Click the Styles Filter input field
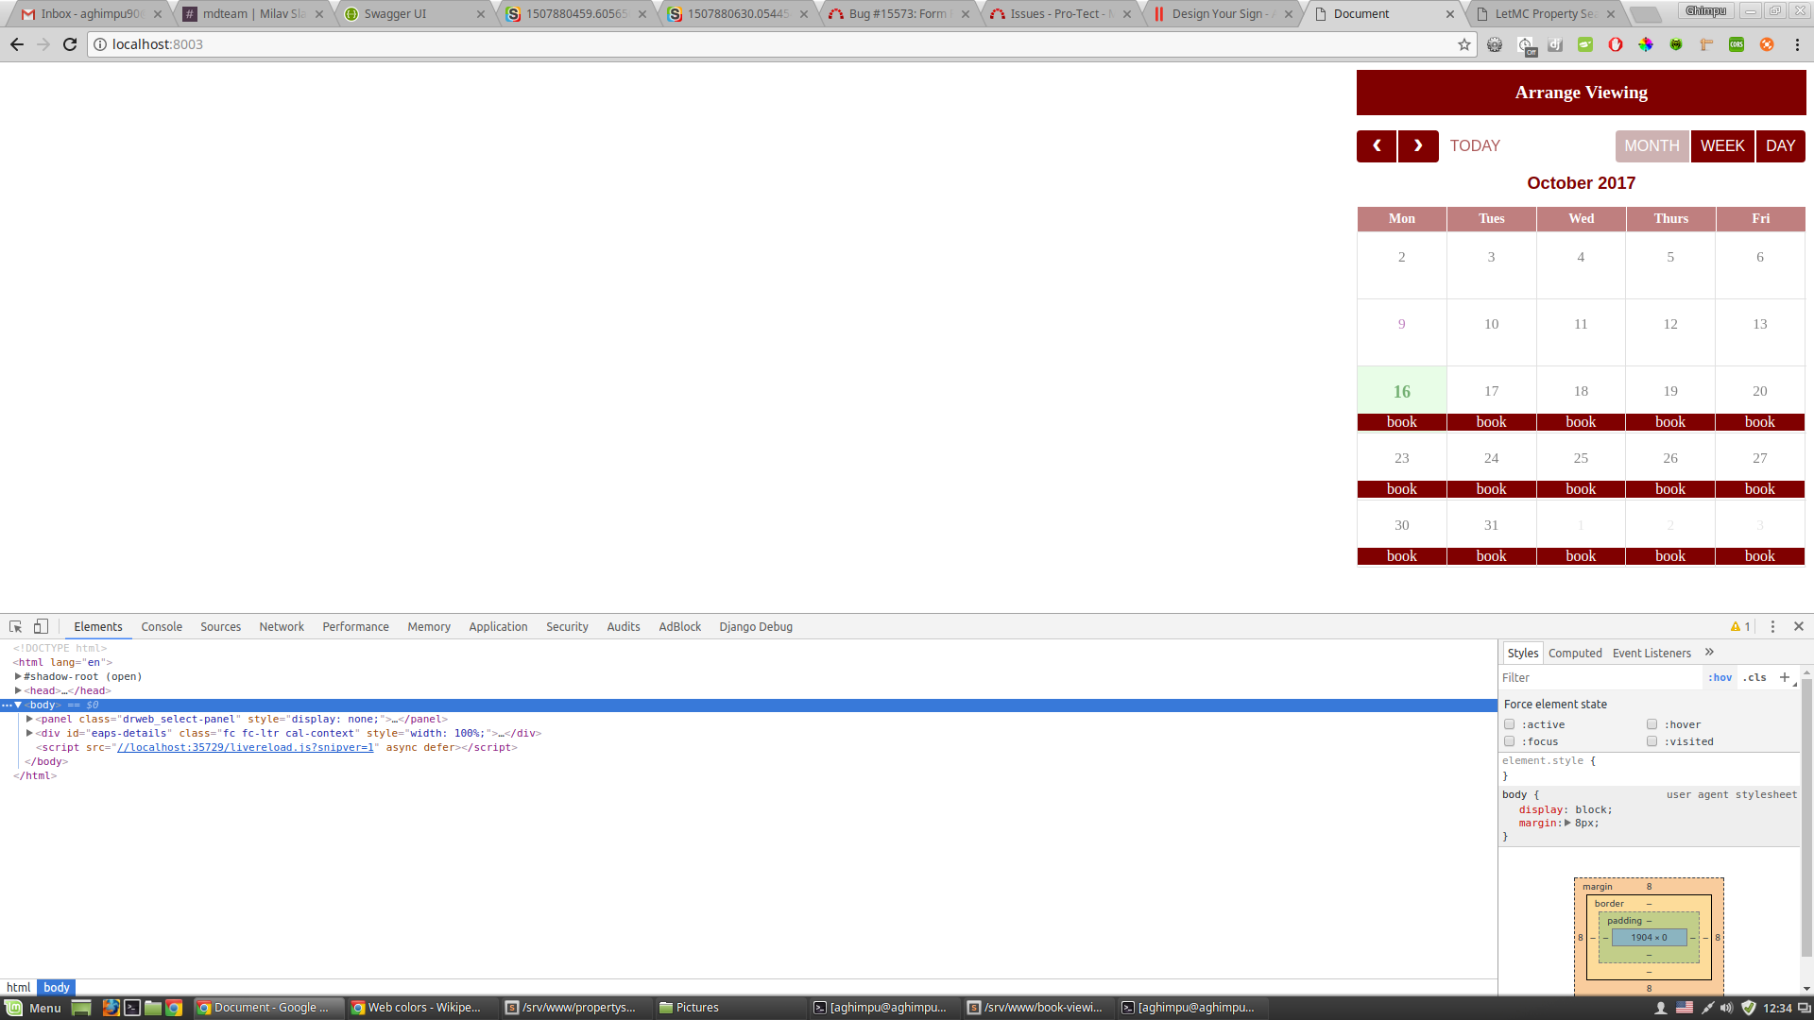This screenshot has width=1814, height=1020. point(1600,677)
